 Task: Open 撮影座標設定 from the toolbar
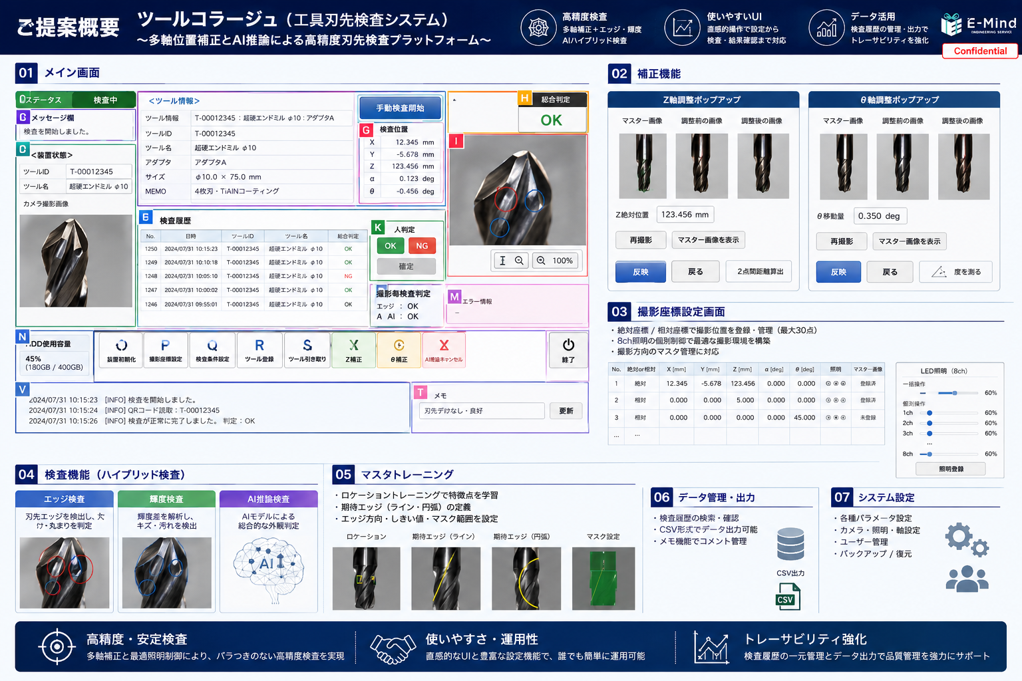pyautogui.click(x=166, y=349)
